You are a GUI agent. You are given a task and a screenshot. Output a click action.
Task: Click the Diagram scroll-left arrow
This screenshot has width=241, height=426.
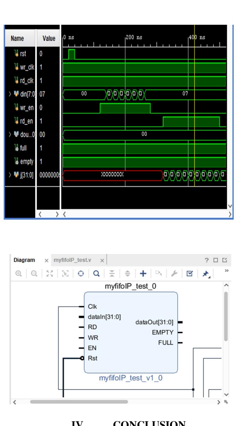(14, 402)
